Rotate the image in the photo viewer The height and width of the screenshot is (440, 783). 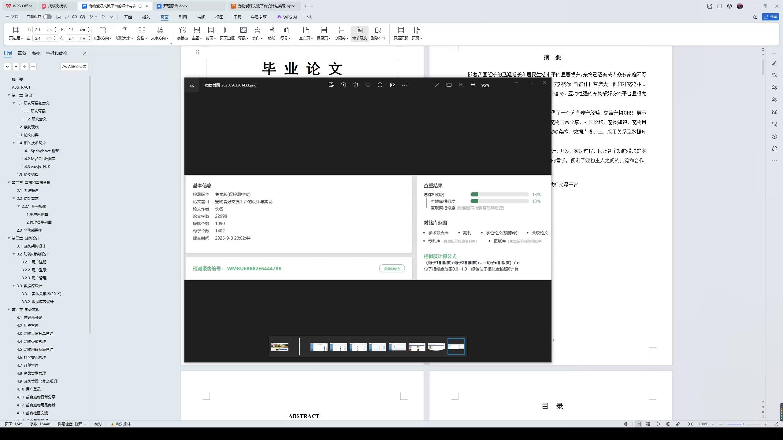343,85
